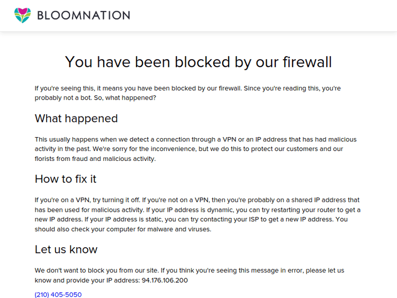Click the (210) 405-5050 phone link

(58, 294)
